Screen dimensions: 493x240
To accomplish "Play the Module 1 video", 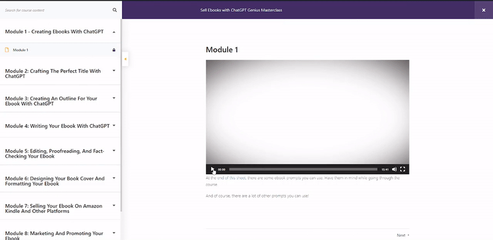I will click(212, 169).
